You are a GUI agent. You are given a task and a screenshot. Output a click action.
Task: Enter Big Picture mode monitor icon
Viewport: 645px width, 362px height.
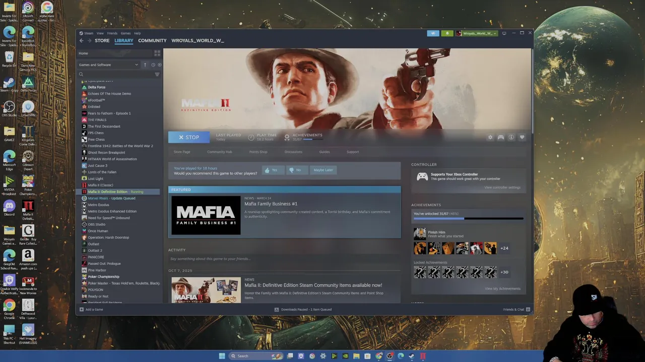point(504,33)
